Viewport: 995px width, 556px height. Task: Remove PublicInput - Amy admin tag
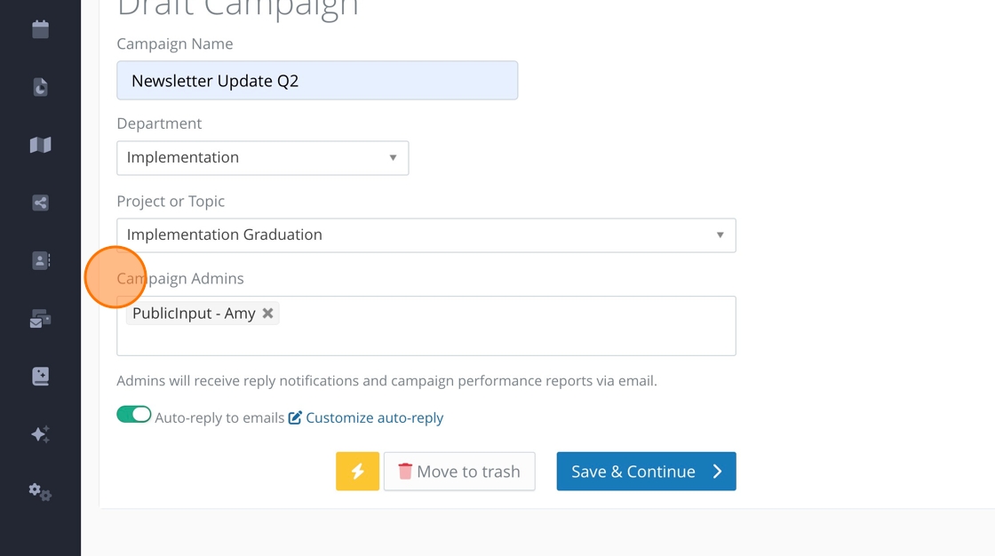(x=267, y=314)
